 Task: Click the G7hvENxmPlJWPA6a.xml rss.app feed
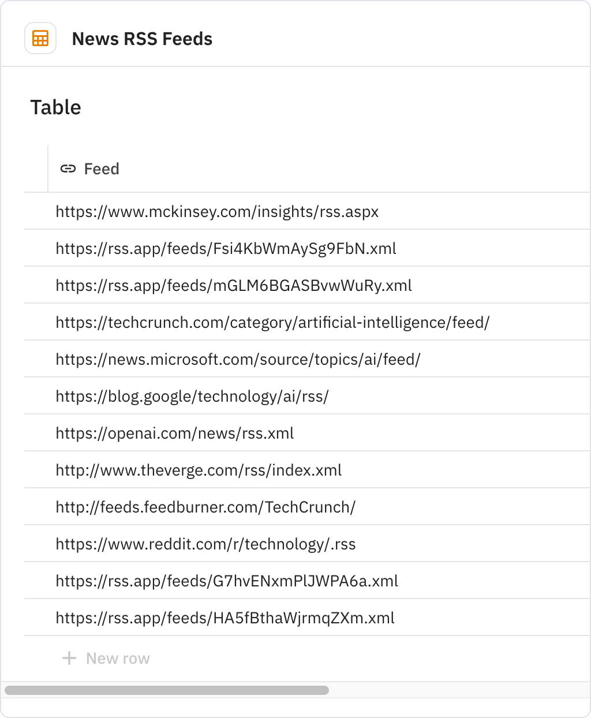pos(226,581)
